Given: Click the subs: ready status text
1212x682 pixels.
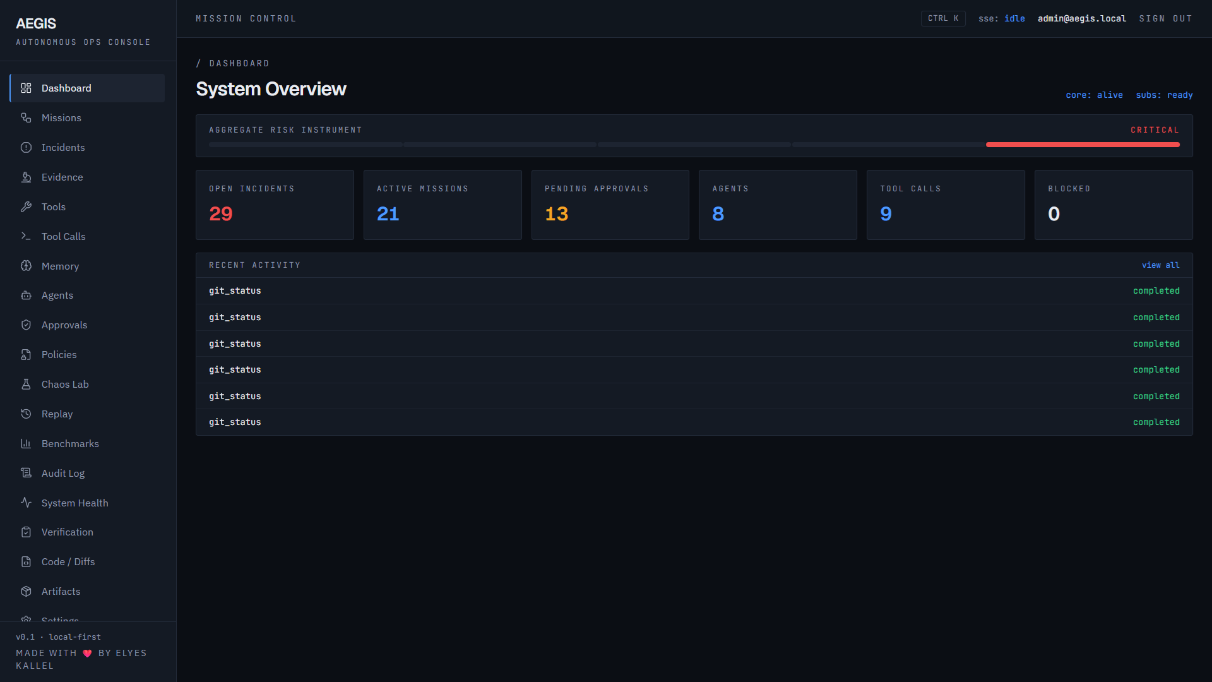Looking at the screenshot, I should [x=1164, y=95].
